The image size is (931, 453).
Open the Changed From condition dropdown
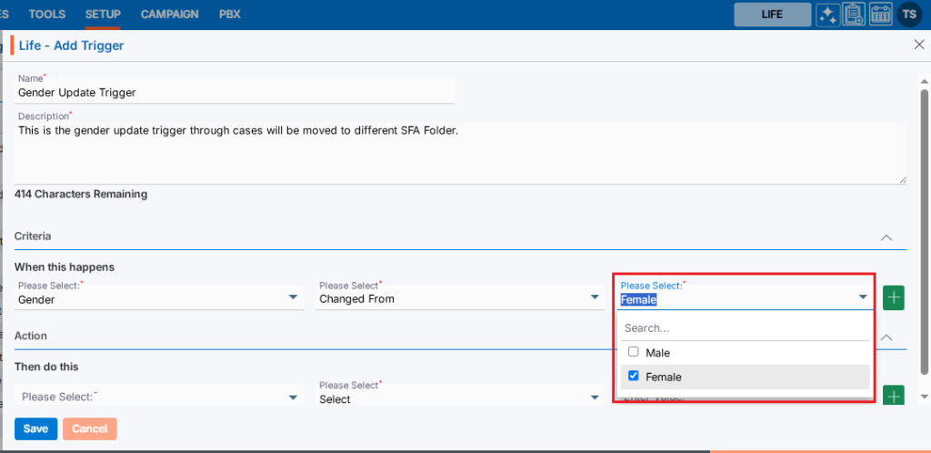(x=459, y=298)
